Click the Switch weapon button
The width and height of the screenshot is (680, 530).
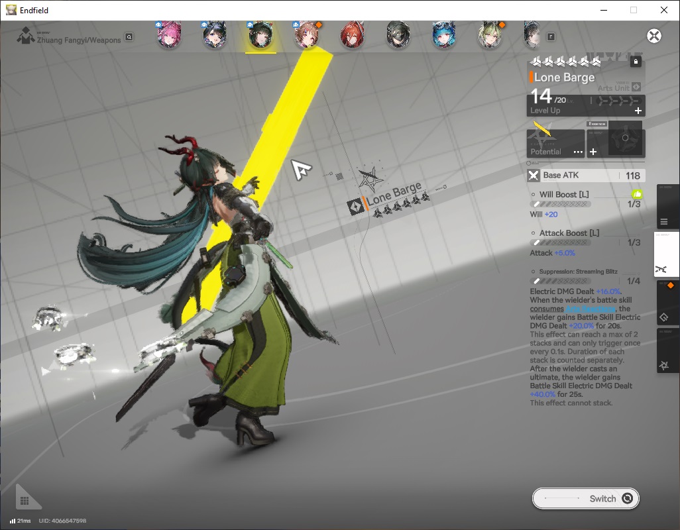coord(585,498)
